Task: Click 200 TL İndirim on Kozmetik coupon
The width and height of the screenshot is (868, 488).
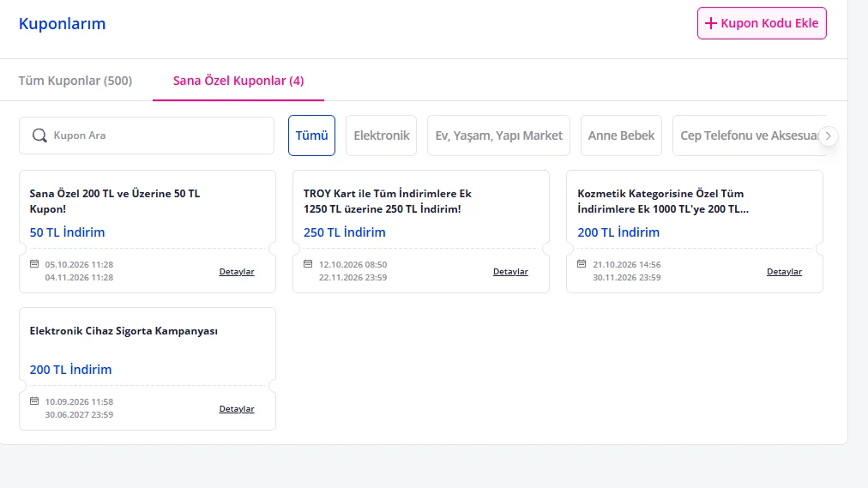Action: tap(618, 232)
